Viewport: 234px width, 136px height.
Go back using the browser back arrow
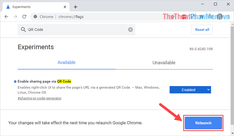point(6,17)
